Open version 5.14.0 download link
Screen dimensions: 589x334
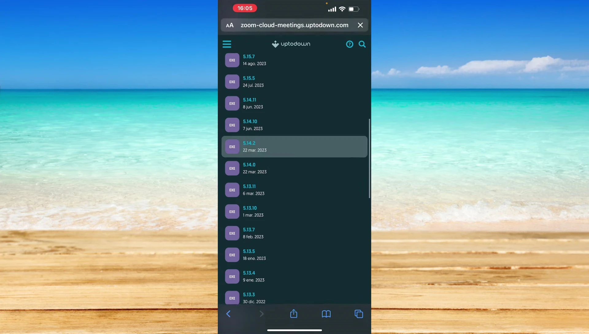click(249, 165)
